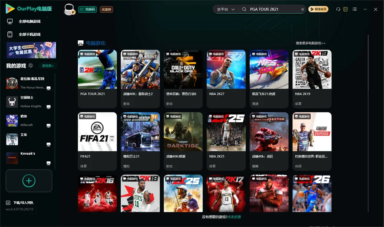Open the 钓鱼模拟世界 fishing game card
Image resolution: width=384 pixels, height=227 pixels.
(x=312, y=141)
